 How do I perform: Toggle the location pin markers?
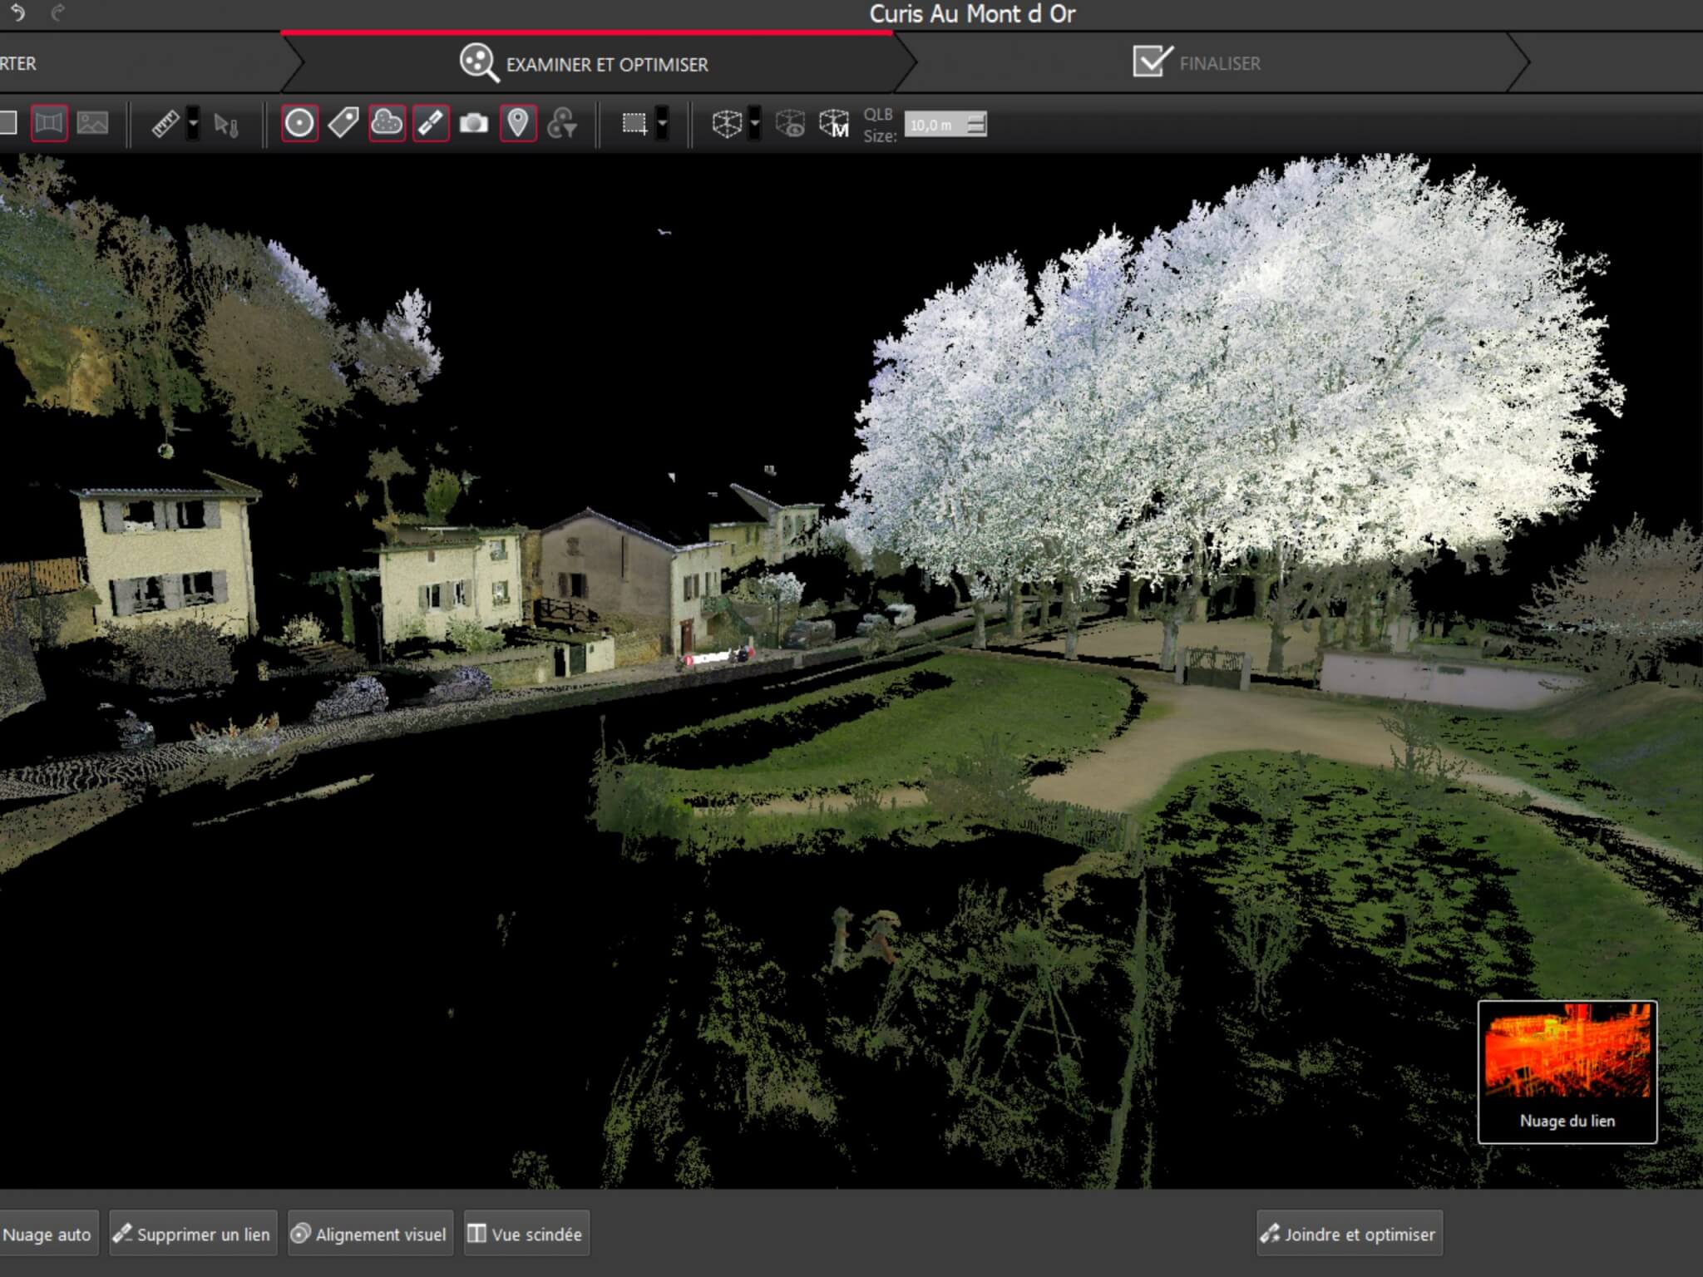[518, 123]
